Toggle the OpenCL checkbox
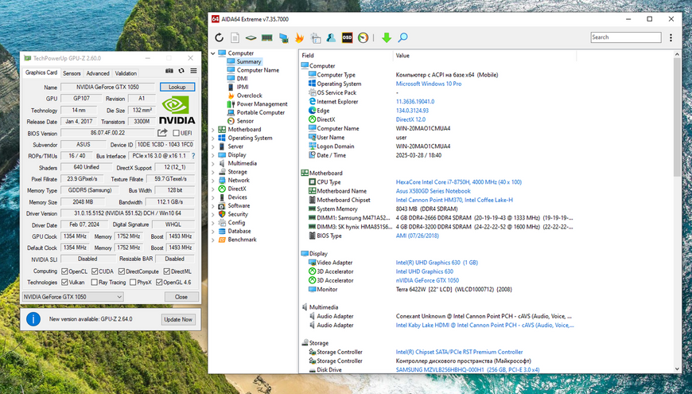The width and height of the screenshot is (692, 394). tap(64, 271)
